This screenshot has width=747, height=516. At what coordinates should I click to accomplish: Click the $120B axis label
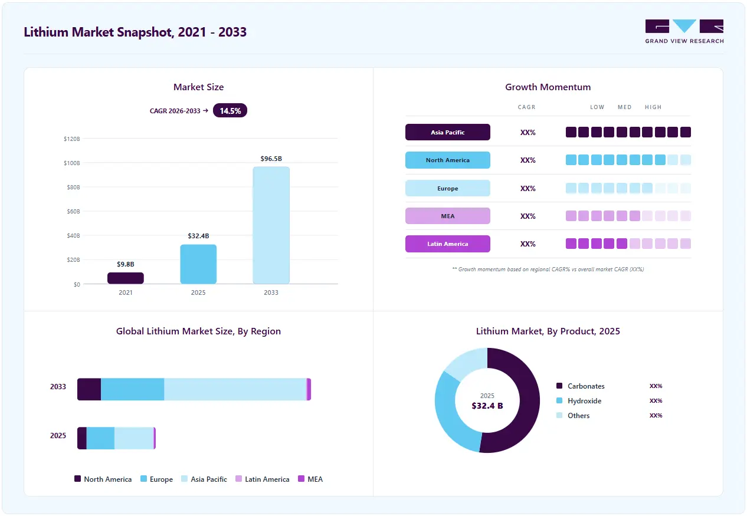(x=71, y=139)
